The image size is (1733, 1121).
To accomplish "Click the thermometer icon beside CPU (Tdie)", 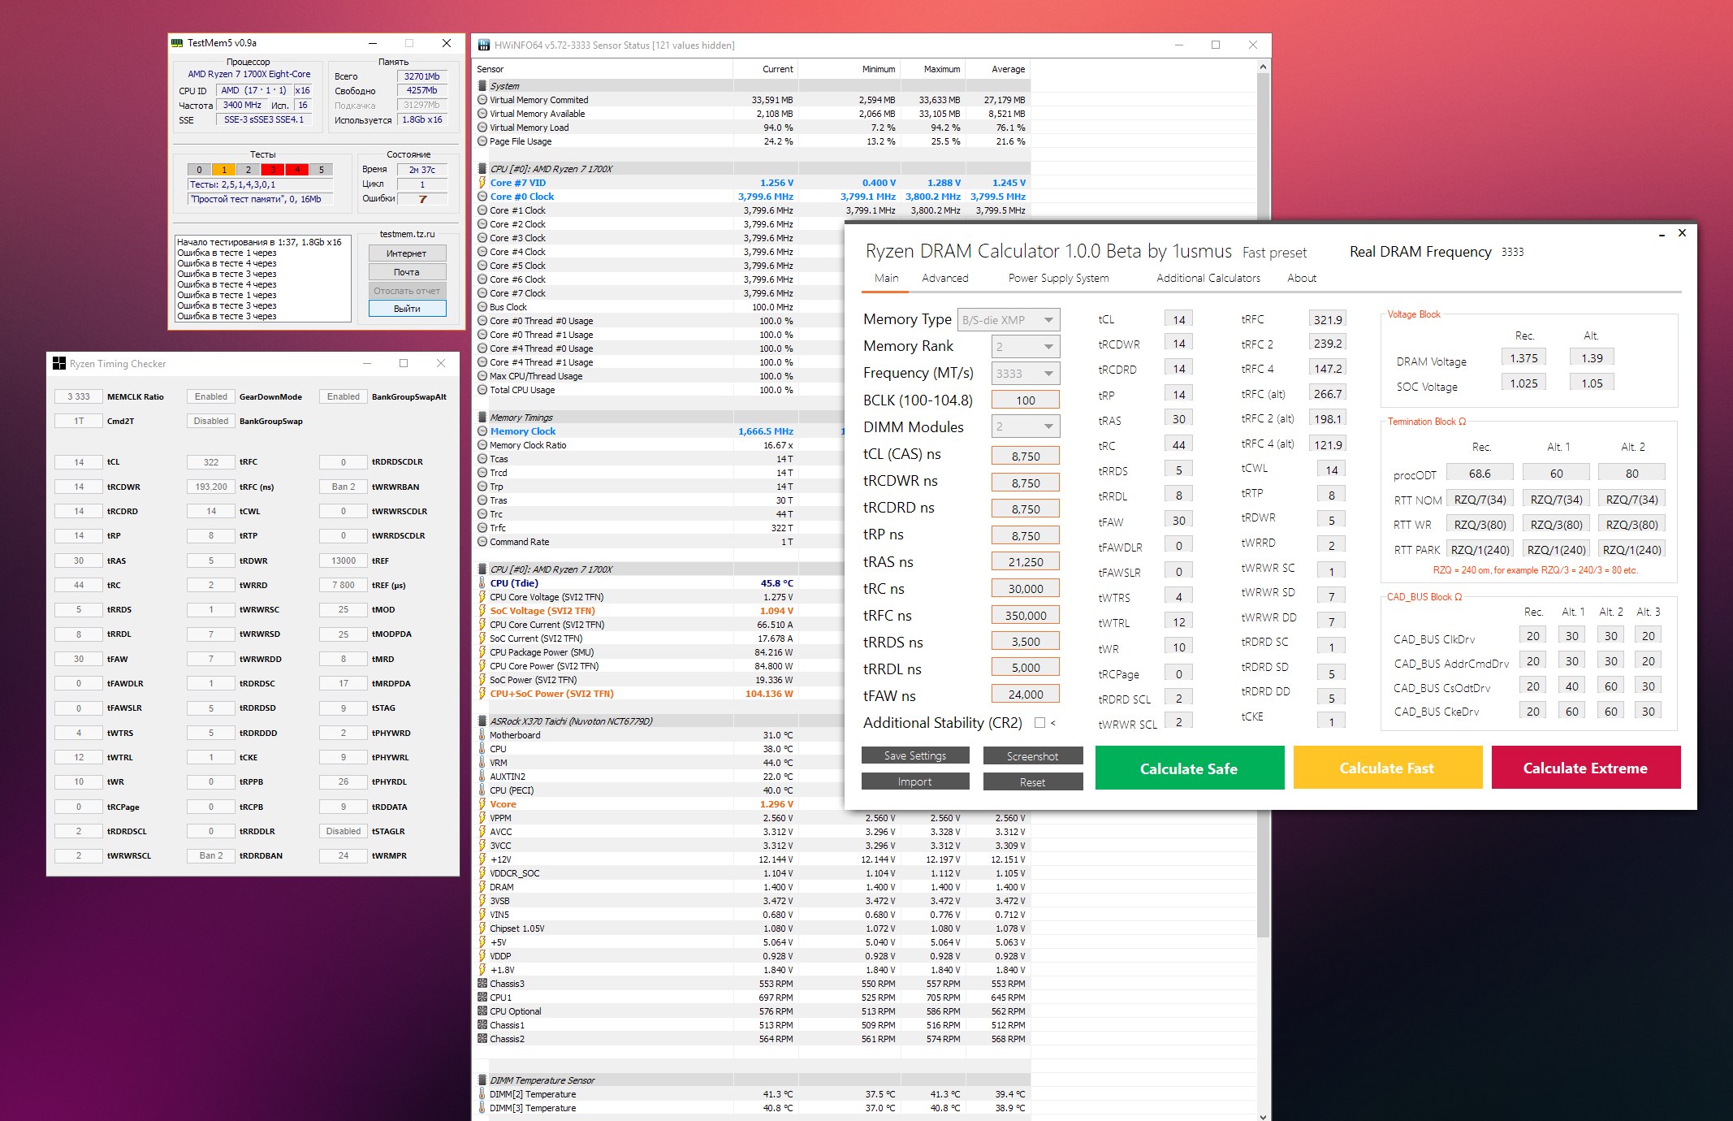I will pyautogui.click(x=482, y=583).
